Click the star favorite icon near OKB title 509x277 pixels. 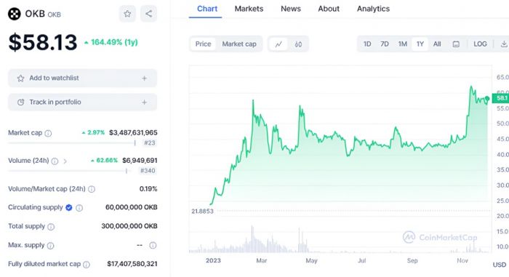pyautogui.click(x=127, y=14)
